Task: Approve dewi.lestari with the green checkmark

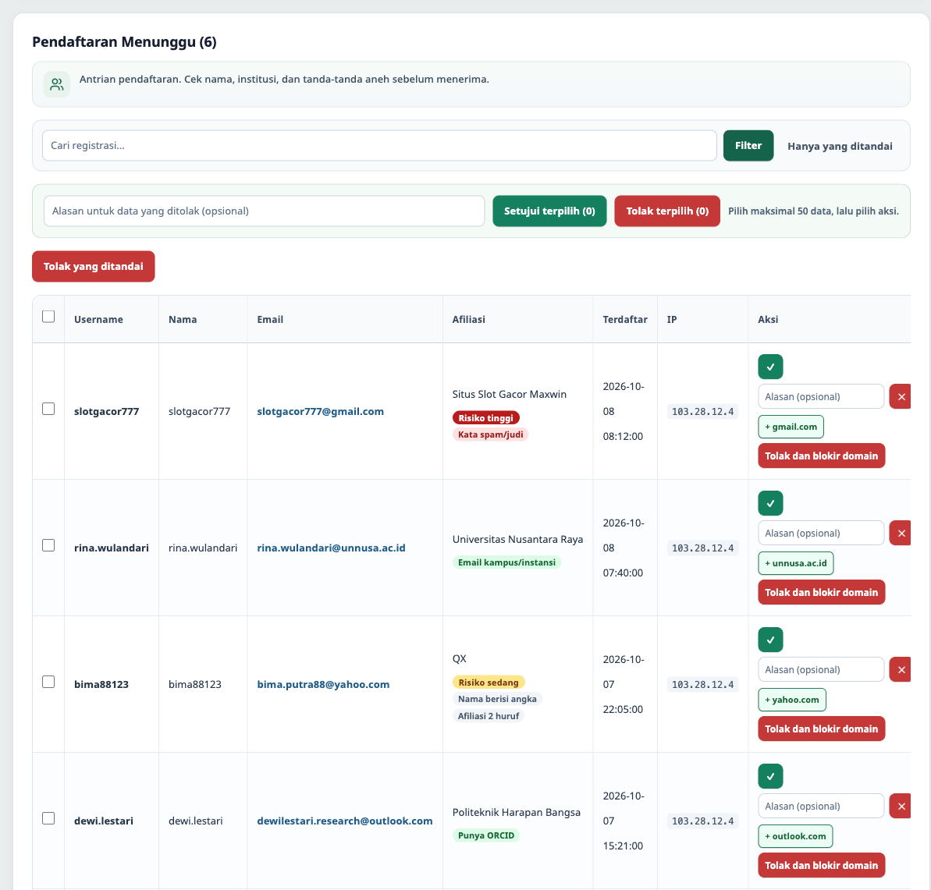Action: coord(770,776)
